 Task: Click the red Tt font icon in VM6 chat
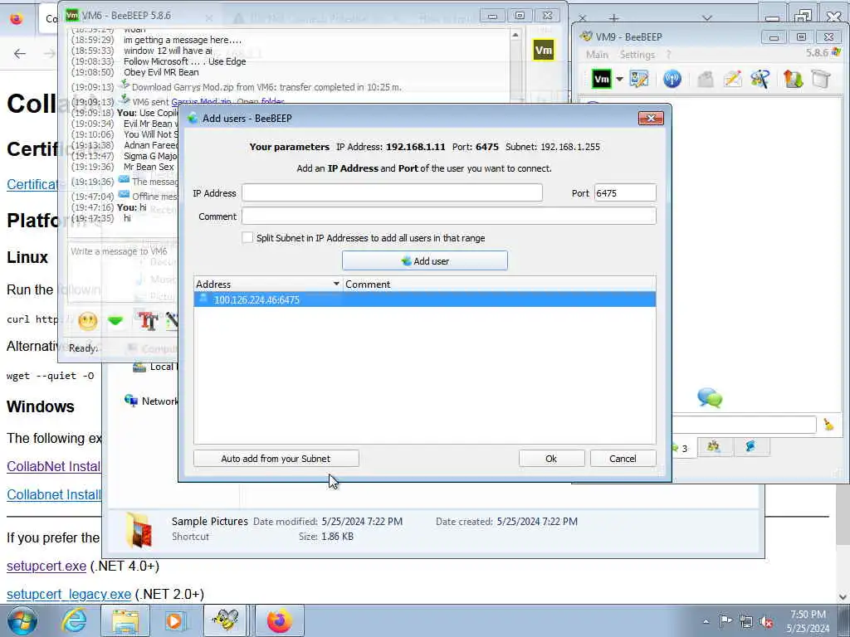148,321
